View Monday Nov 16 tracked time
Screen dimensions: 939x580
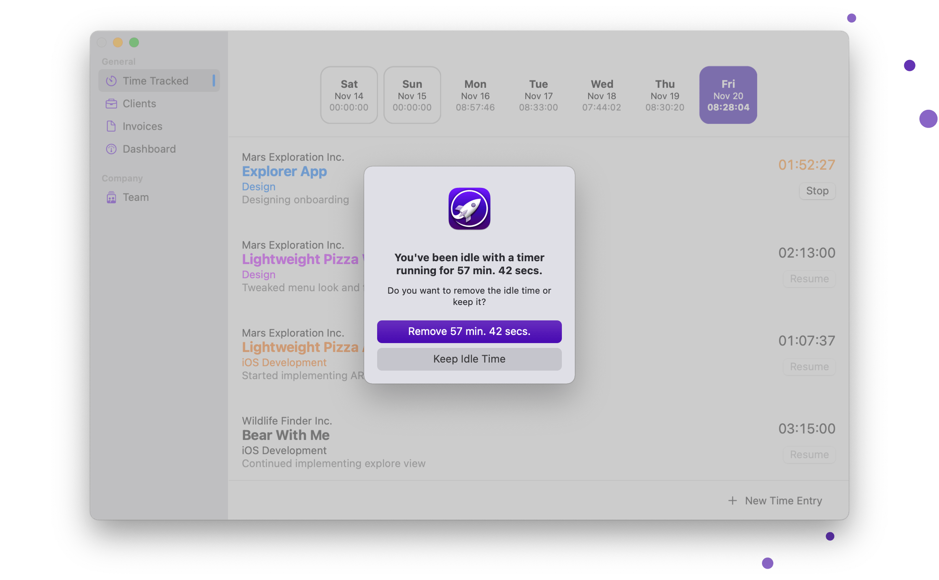click(x=475, y=95)
